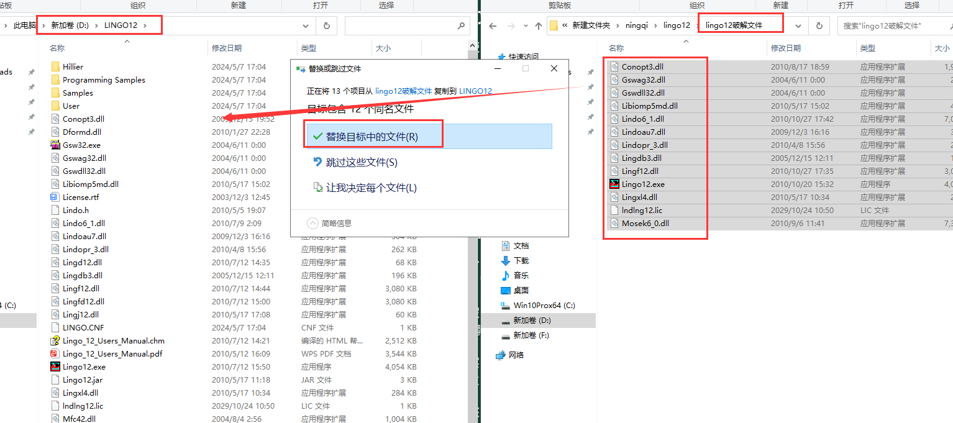953x423 pixels.
Task: Select the Samples folder icon
Action: point(55,93)
